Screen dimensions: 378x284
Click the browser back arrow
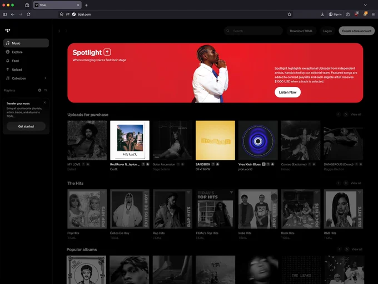point(13,14)
